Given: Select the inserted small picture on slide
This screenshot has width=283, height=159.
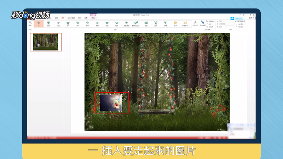Looking at the screenshot, I should (111, 103).
